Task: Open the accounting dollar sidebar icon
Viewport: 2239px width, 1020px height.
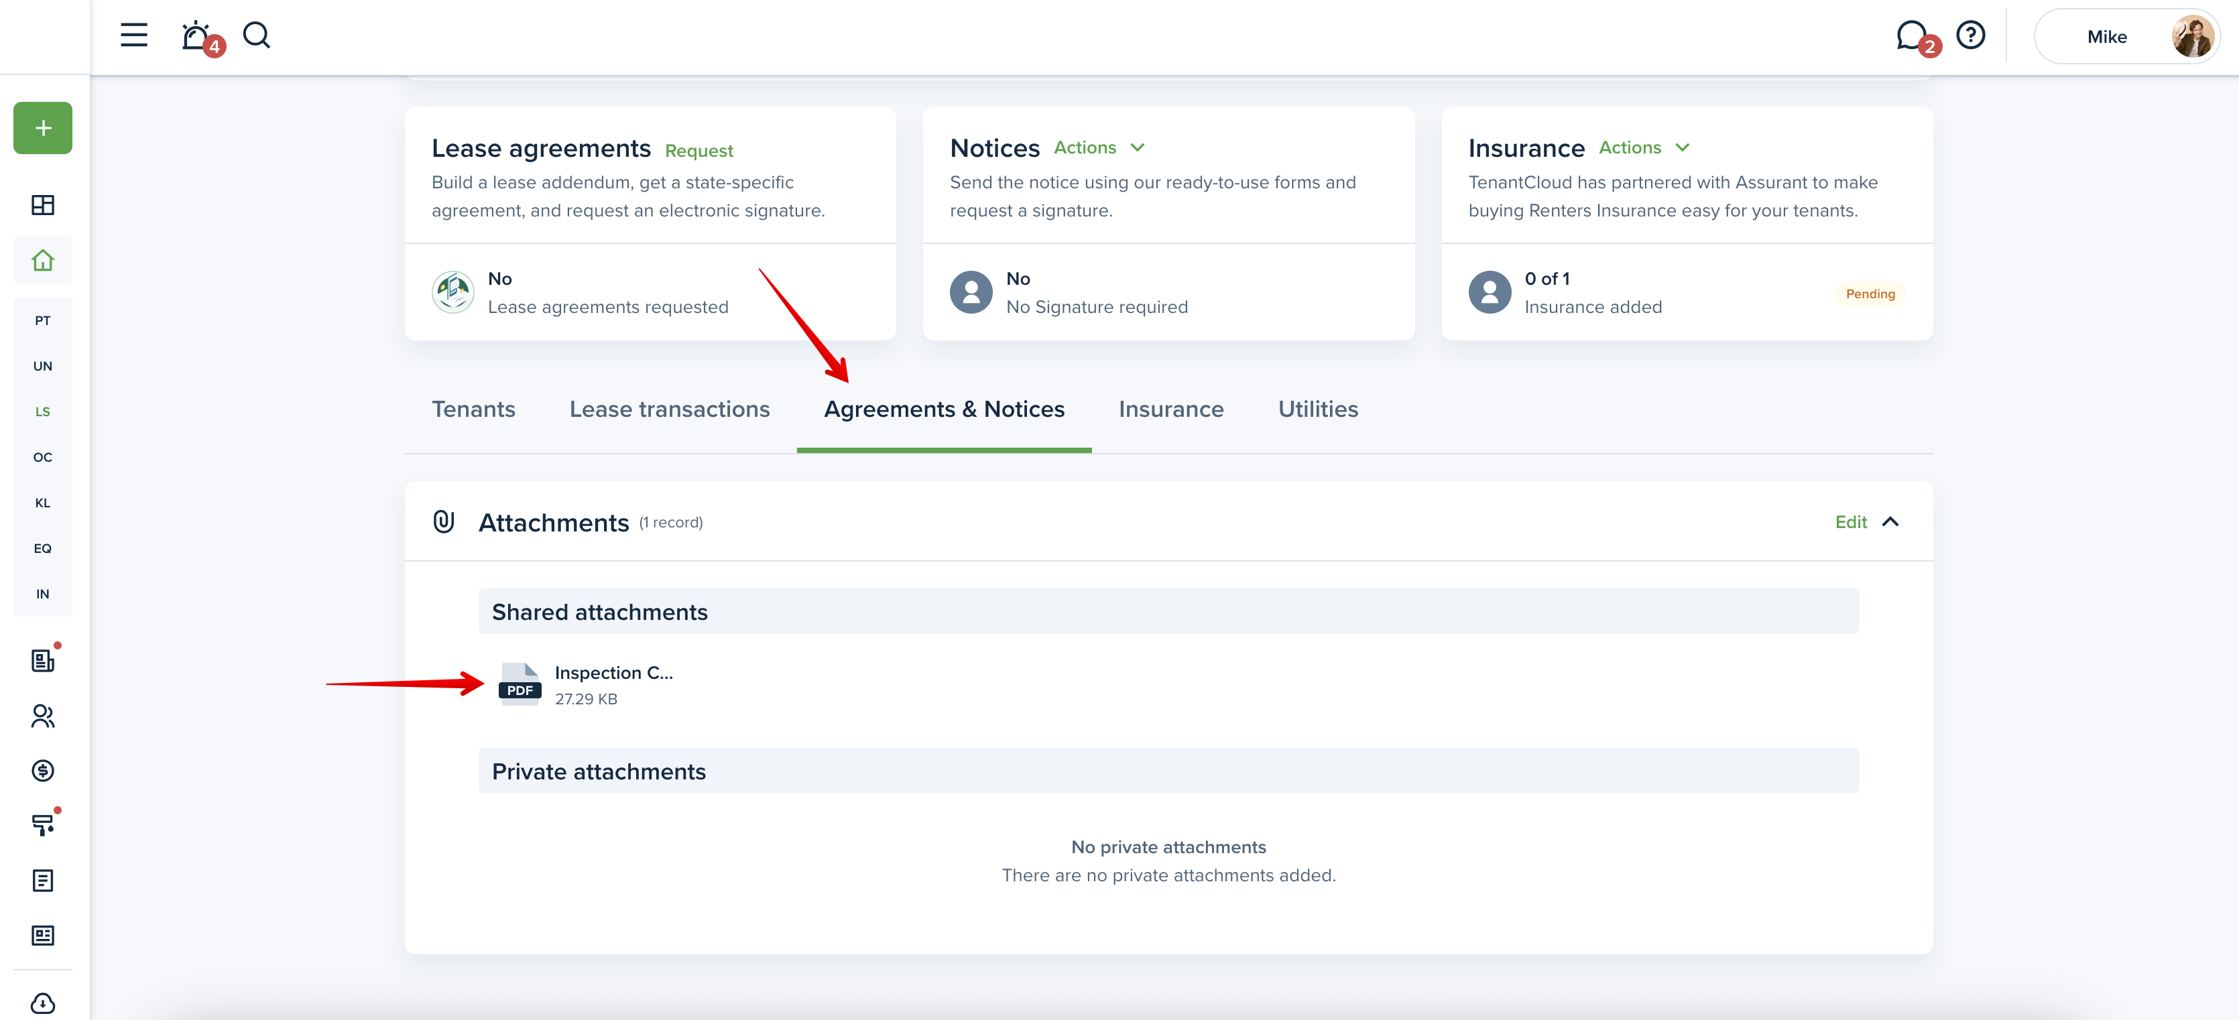Action: (43, 771)
